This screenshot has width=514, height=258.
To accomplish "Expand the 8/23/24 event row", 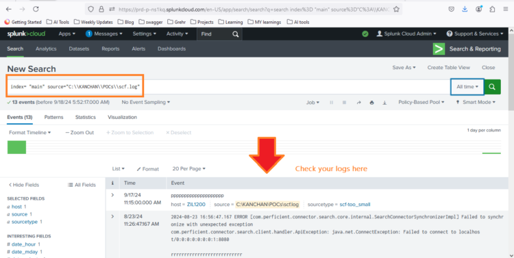I will (x=112, y=216).
